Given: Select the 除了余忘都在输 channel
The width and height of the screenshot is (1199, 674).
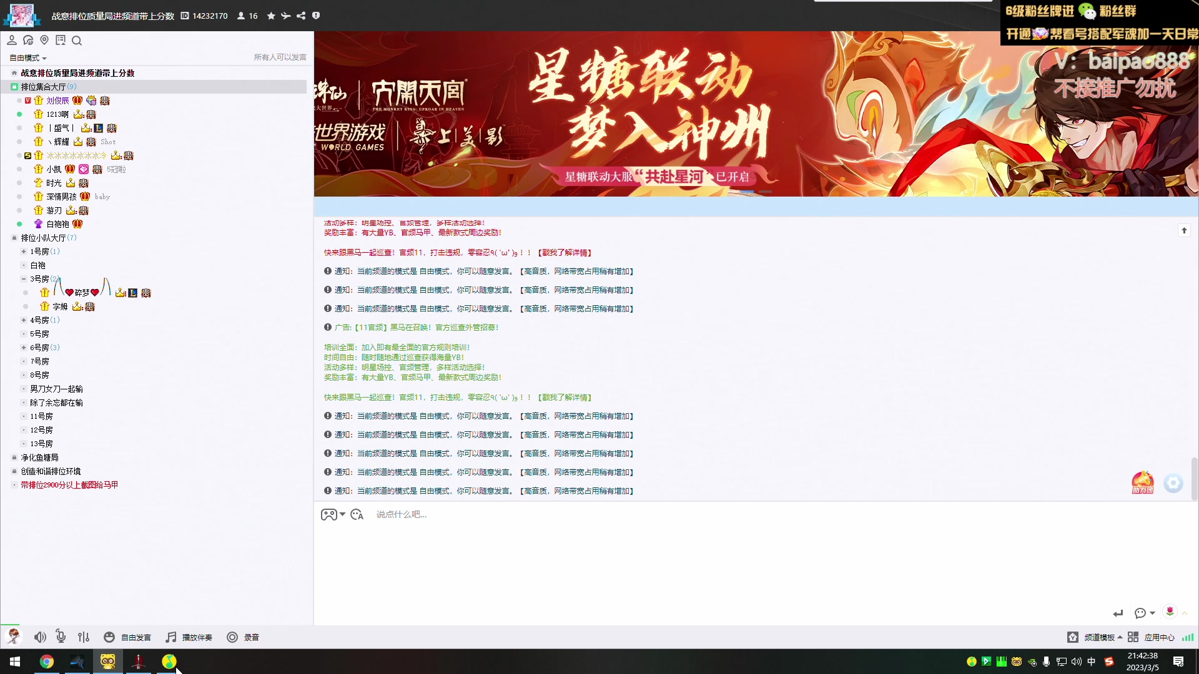Looking at the screenshot, I should [x=56, y=403].
